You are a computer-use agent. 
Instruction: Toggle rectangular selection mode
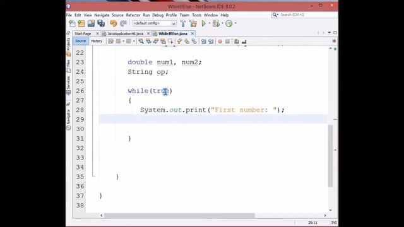[170, 41]
